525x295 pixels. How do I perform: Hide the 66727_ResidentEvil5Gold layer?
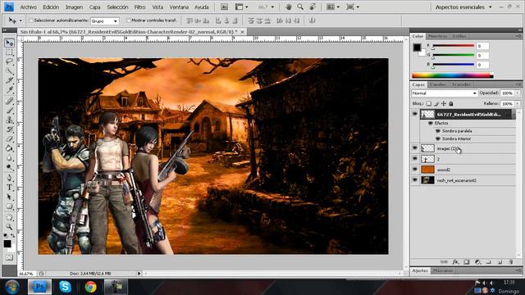pyautogui.click(x=415, y=114)
